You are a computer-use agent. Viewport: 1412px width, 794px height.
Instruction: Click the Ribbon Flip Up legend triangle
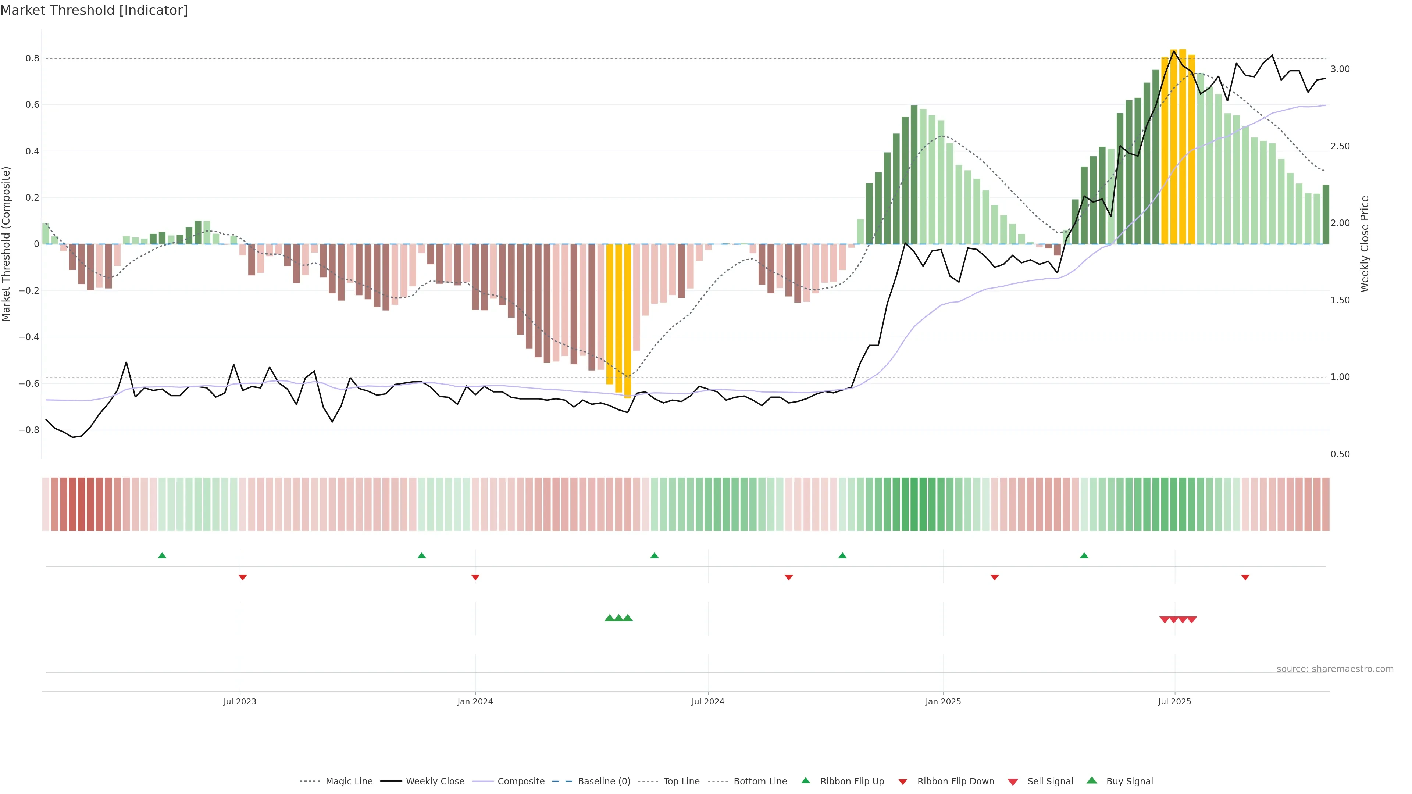click(x=805, y=780)
